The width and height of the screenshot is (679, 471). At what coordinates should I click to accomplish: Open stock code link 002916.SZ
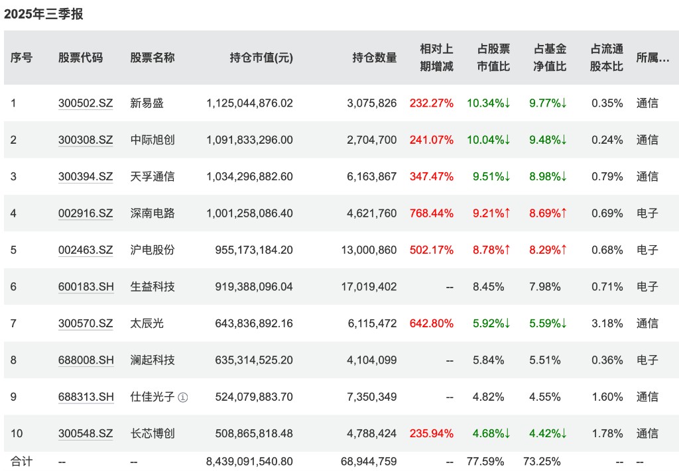(86, 214)
